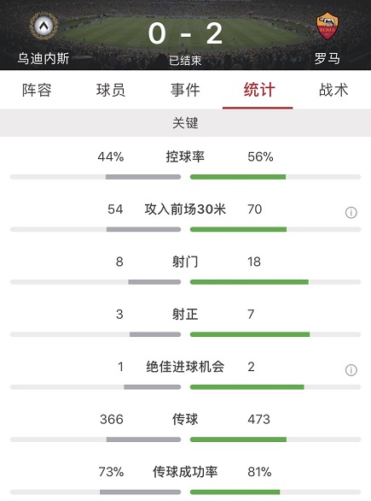Tap the 已结束 match status label
Image resolution: width=371 pixels, height=501 pixels.
(185, 61)
